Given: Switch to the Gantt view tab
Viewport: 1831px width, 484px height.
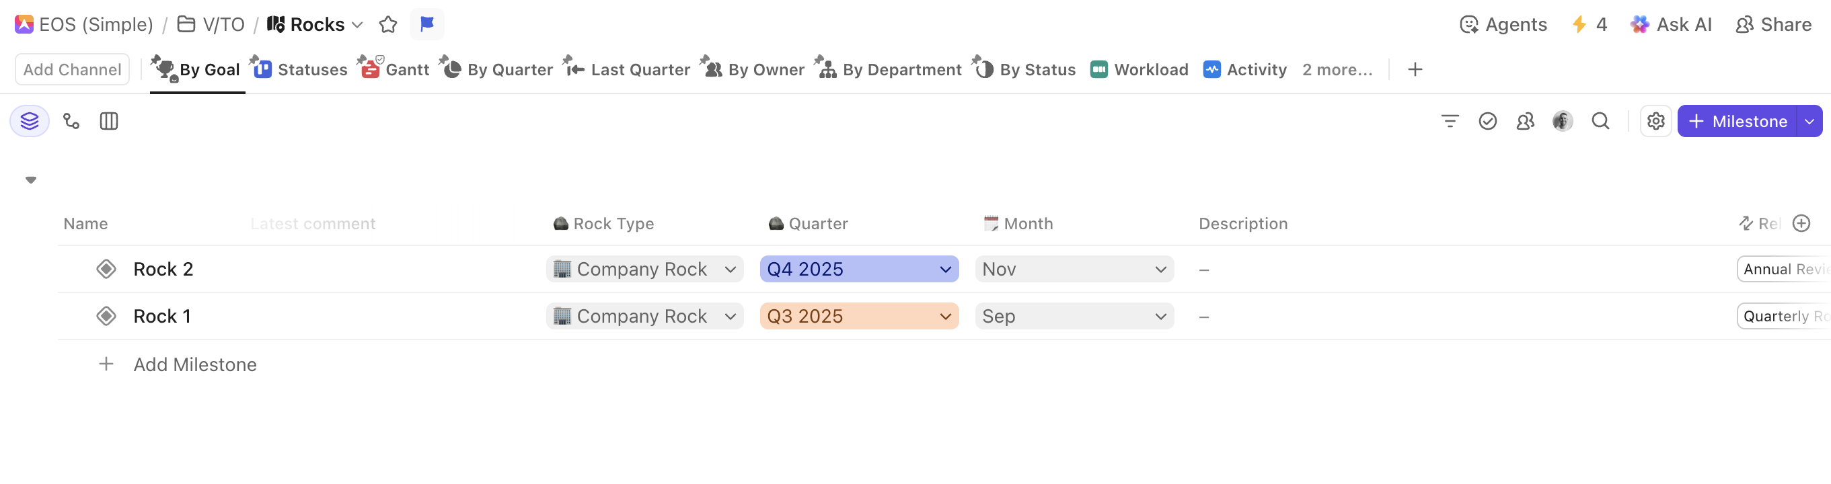Looking at the screenshot, I should pos(396,70).
